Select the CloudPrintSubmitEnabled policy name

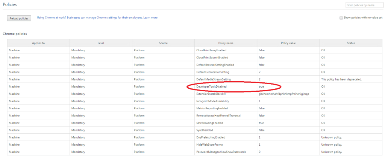pyautogui.click(x=212, y=58)
